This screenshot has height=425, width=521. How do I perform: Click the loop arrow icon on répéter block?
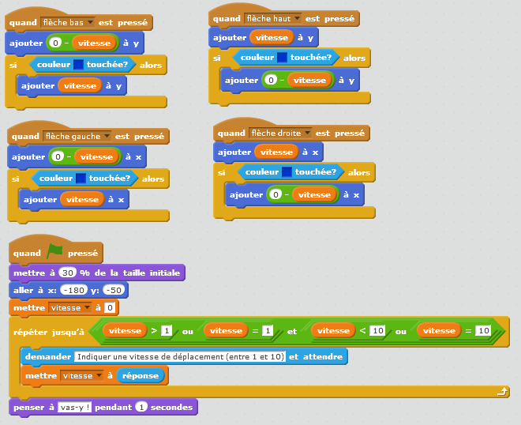pyautogui.click(x=502, y=392)
